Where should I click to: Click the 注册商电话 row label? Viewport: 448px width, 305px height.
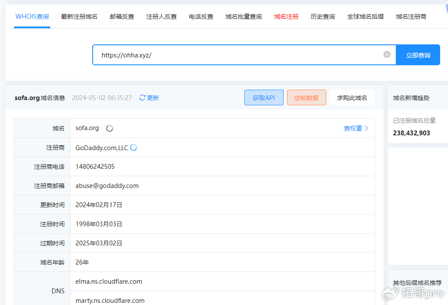click(49, 167)
